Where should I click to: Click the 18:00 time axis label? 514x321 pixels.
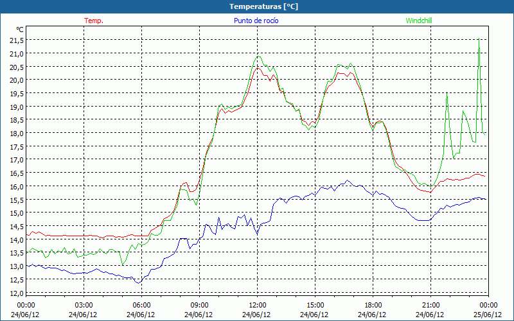373,306
